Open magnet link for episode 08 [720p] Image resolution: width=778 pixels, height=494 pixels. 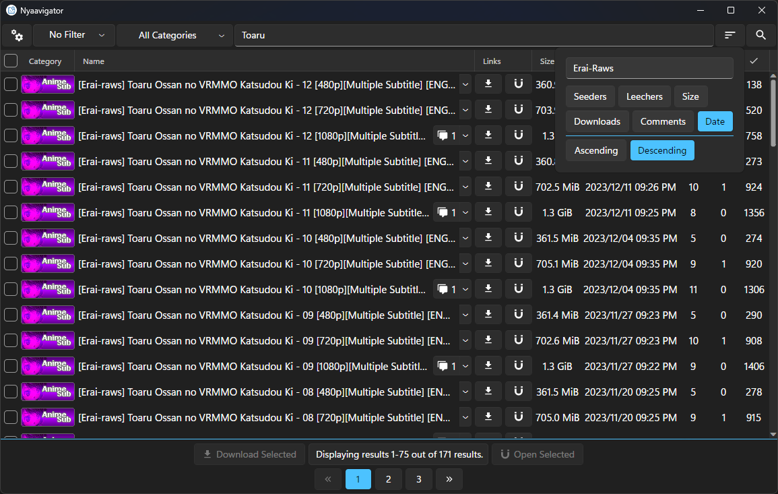(x=519, y=418)
